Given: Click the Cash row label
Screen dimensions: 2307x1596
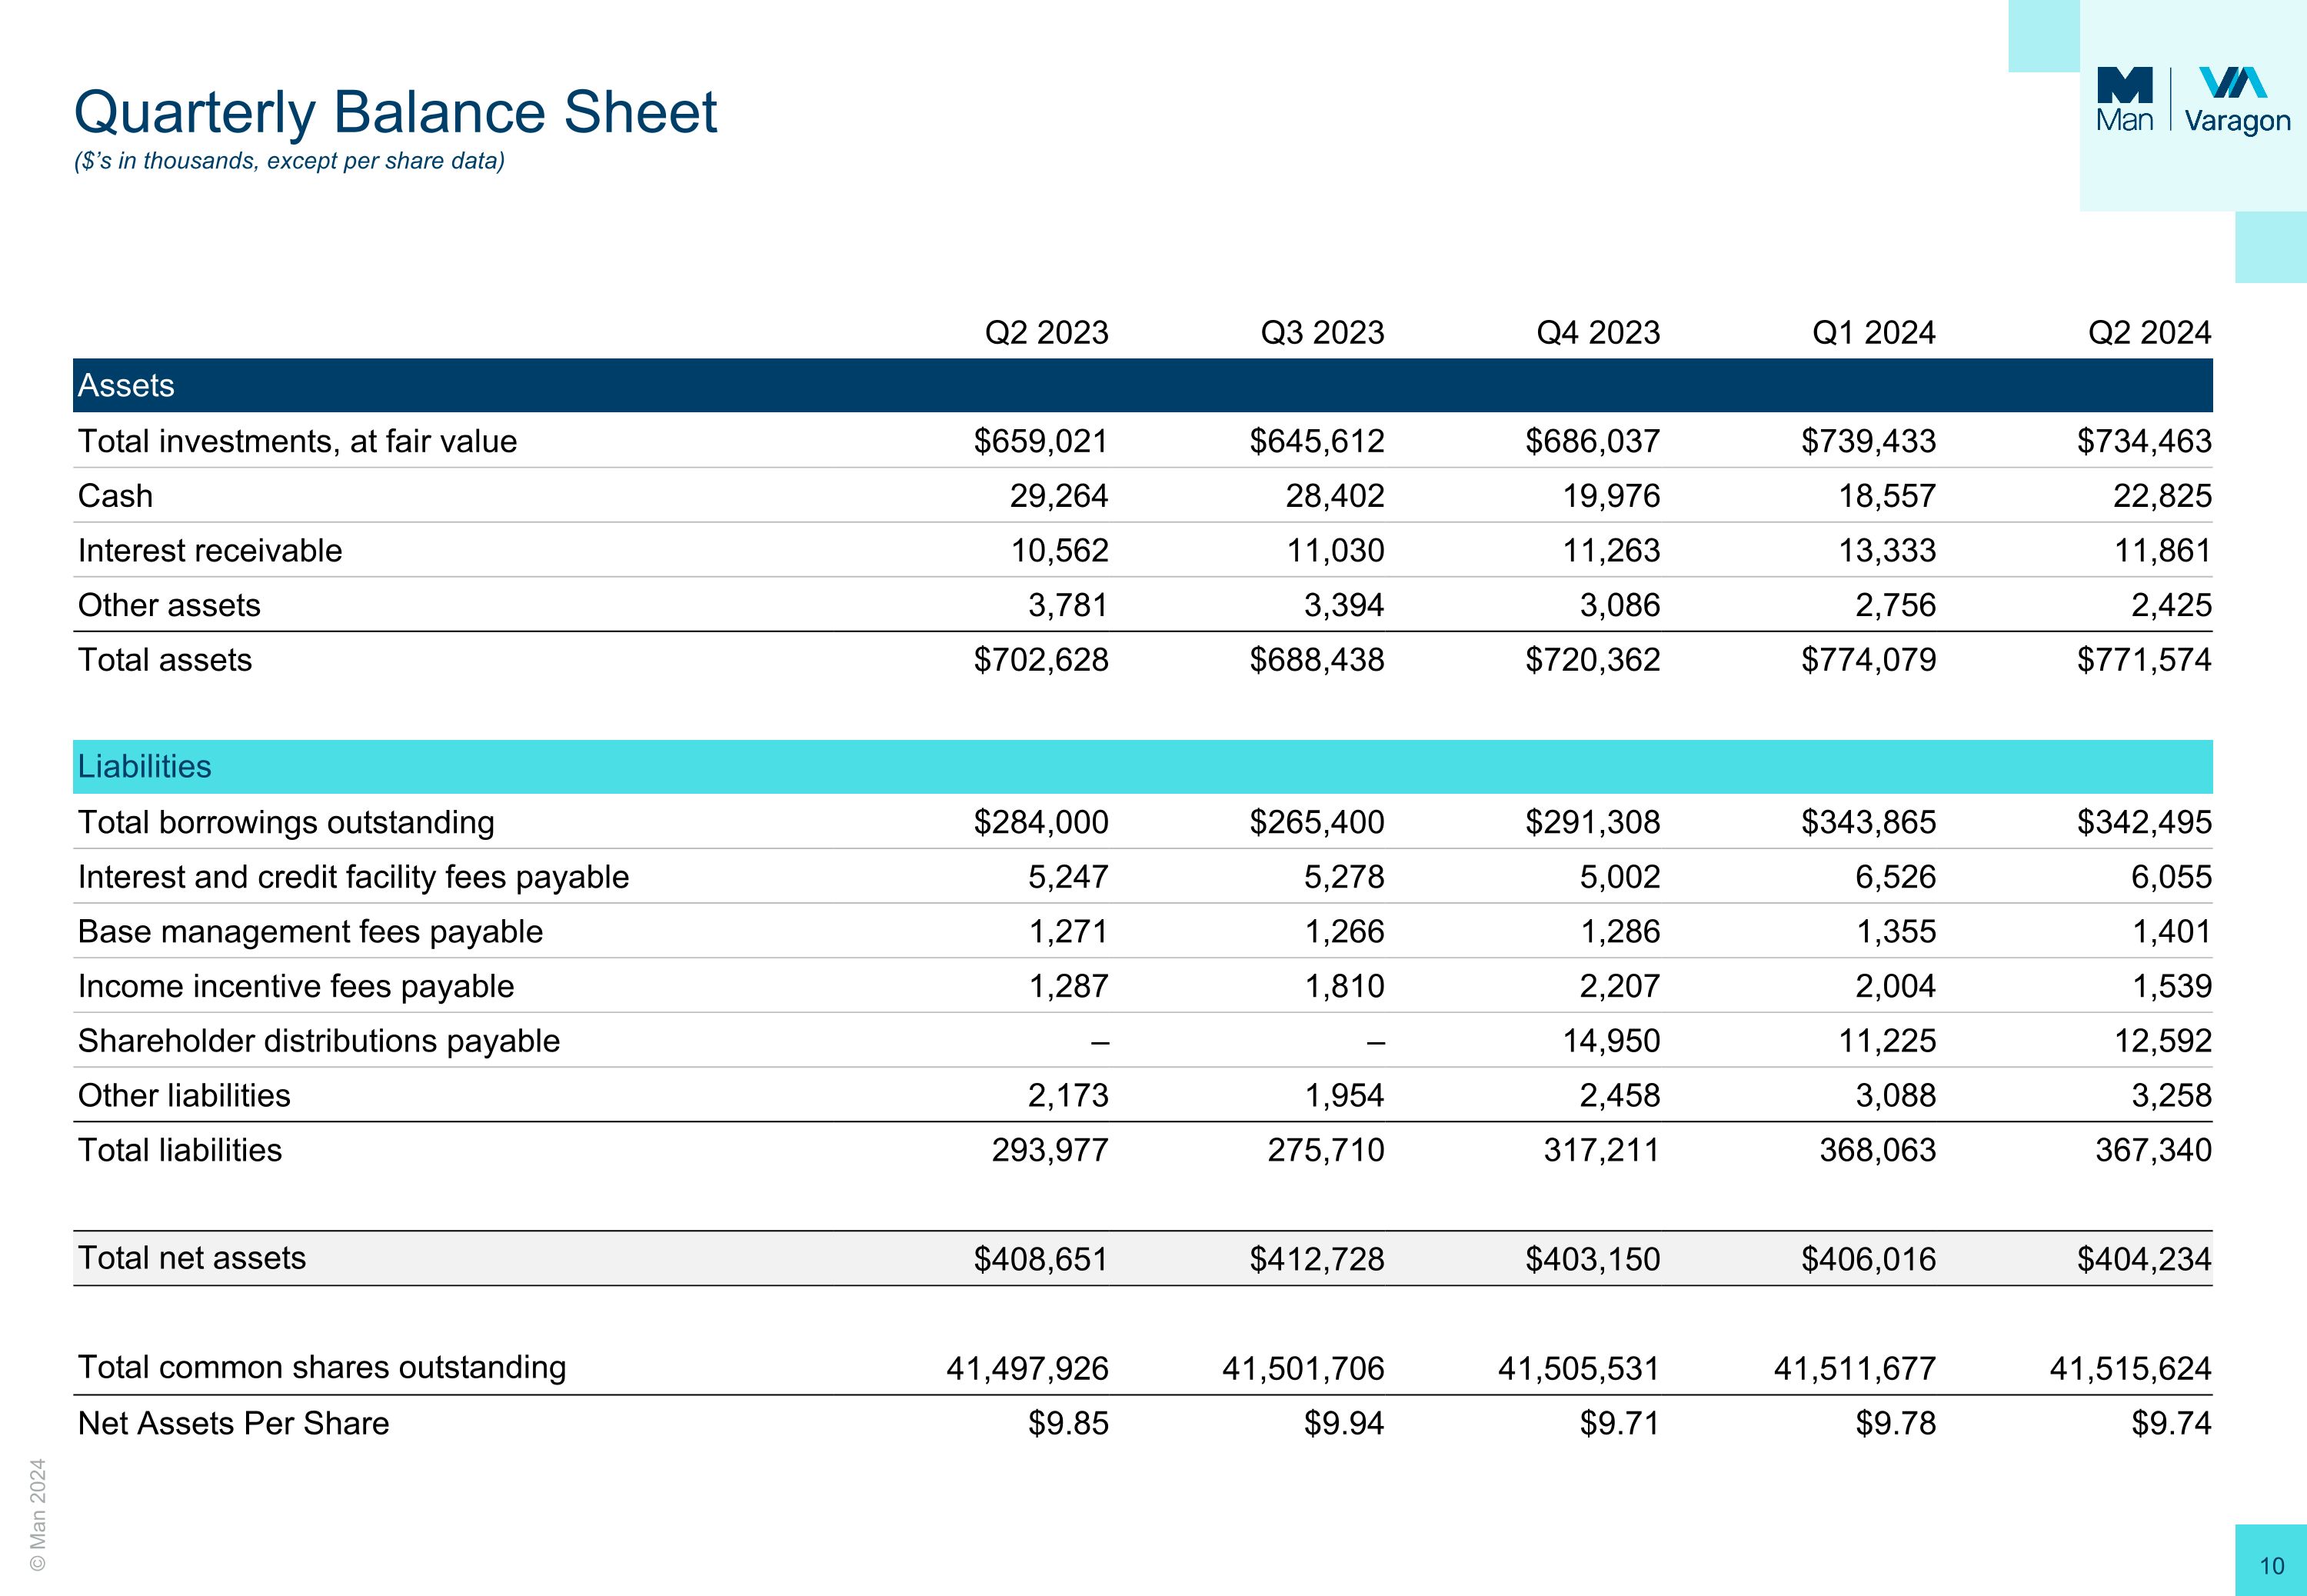Looking at the screenshot, I should [x=116, y=496].
